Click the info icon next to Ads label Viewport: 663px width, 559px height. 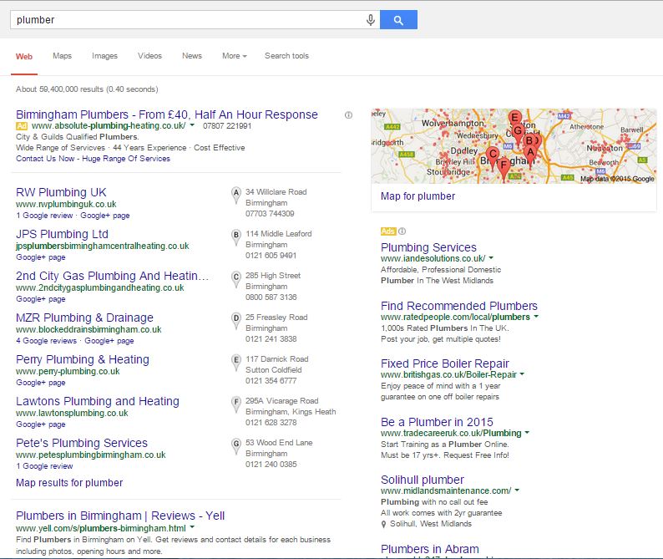coord(402,231)
